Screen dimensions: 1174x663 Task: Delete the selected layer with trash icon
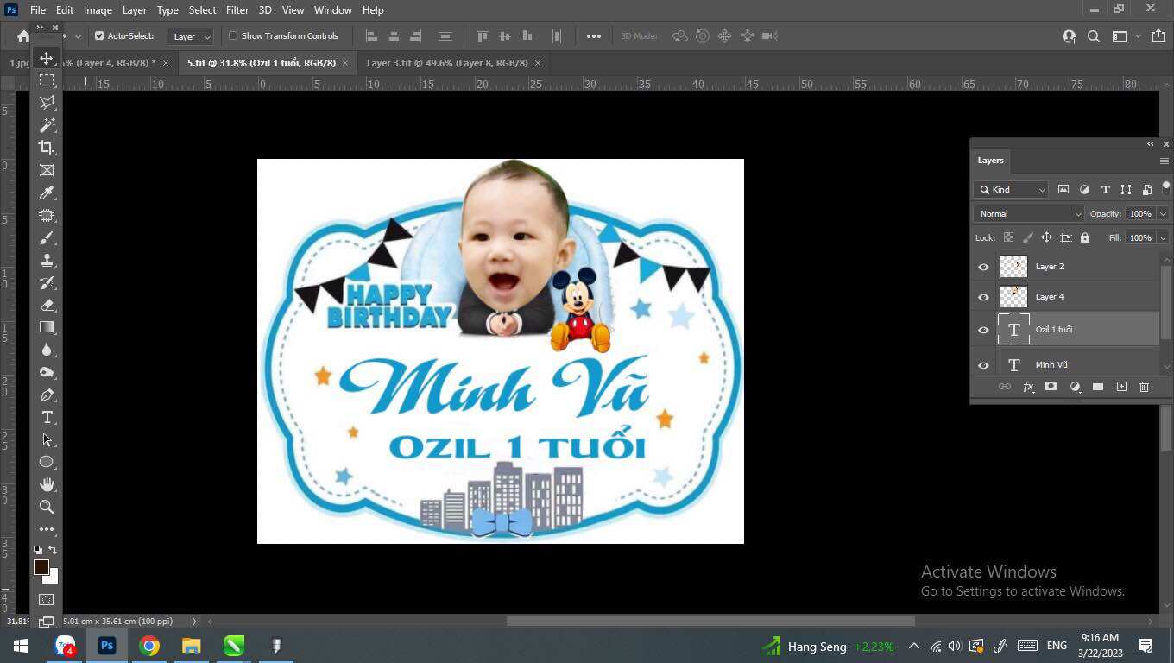[x=1144, y=387]
